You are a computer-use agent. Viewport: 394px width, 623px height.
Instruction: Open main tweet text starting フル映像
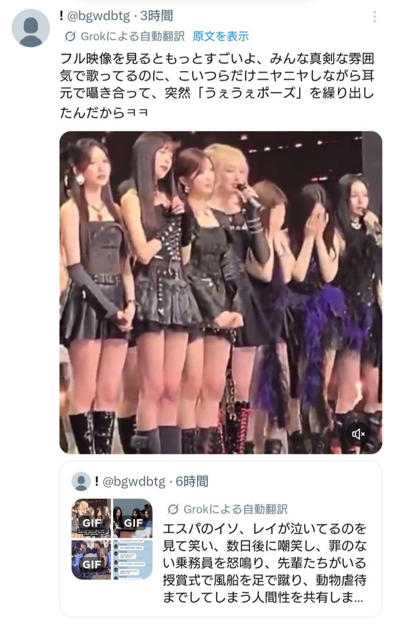(x=217, y=85)
